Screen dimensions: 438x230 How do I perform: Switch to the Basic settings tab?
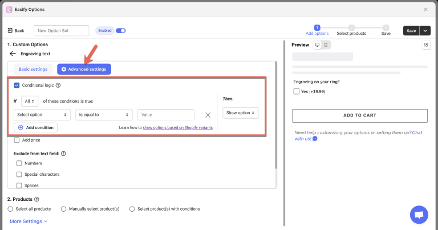(x=33, y=69)
